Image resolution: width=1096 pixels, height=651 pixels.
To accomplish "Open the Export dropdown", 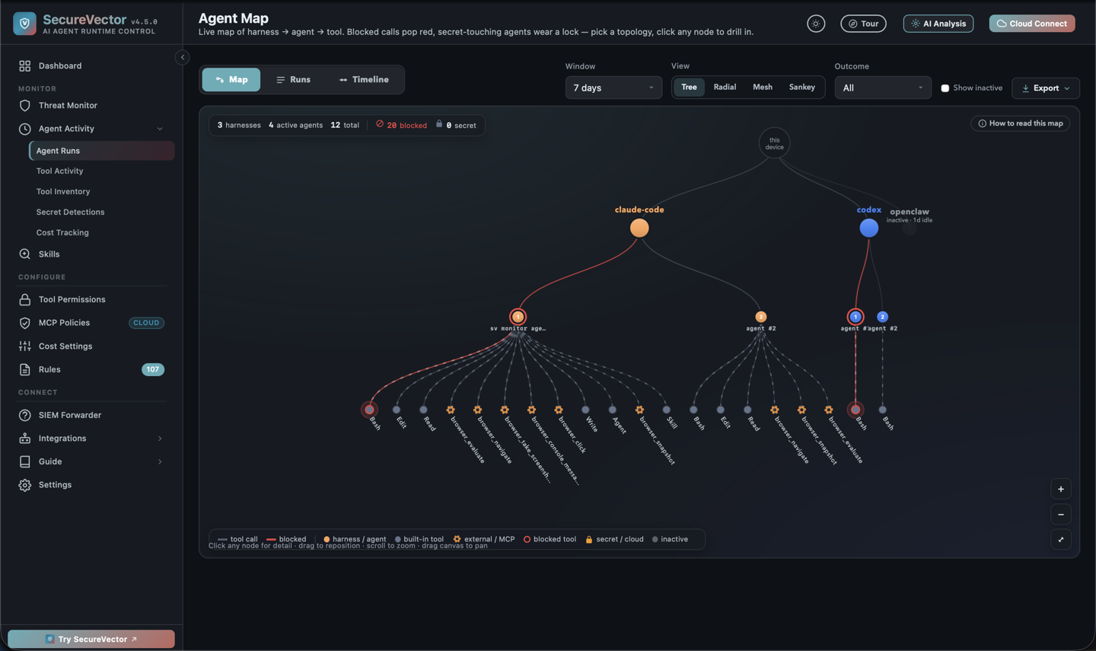I will 1046,88.
